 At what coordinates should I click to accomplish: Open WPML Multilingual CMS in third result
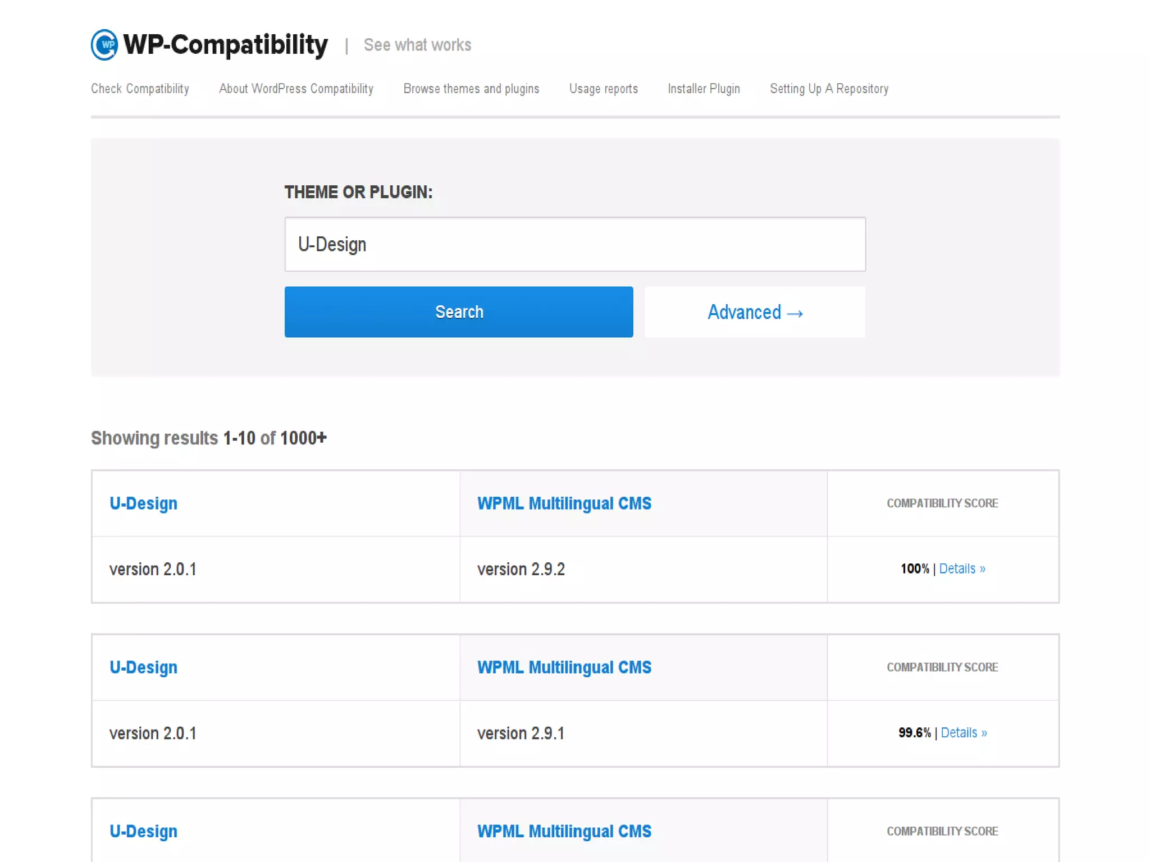click(564, 831)
